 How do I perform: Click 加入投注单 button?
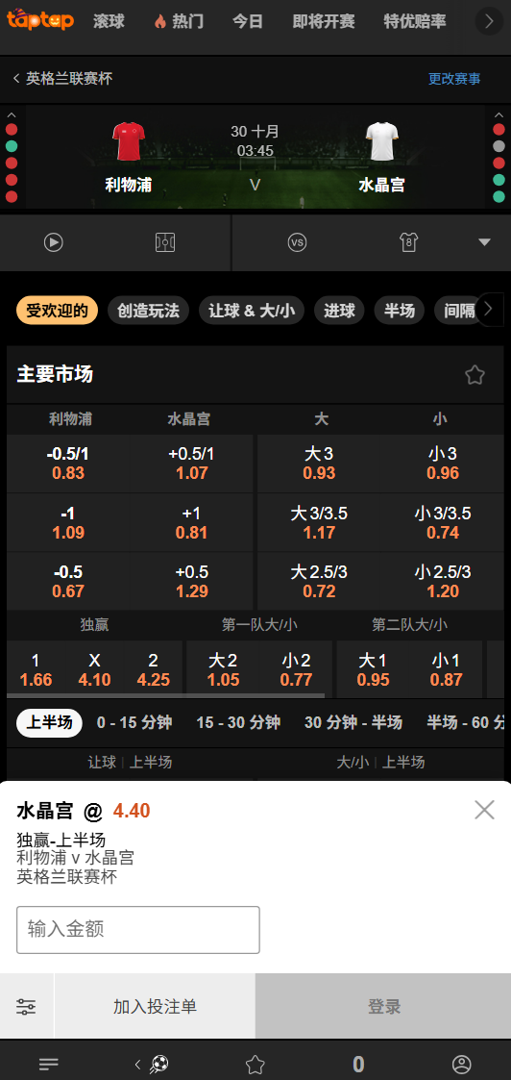(155, 1006)
